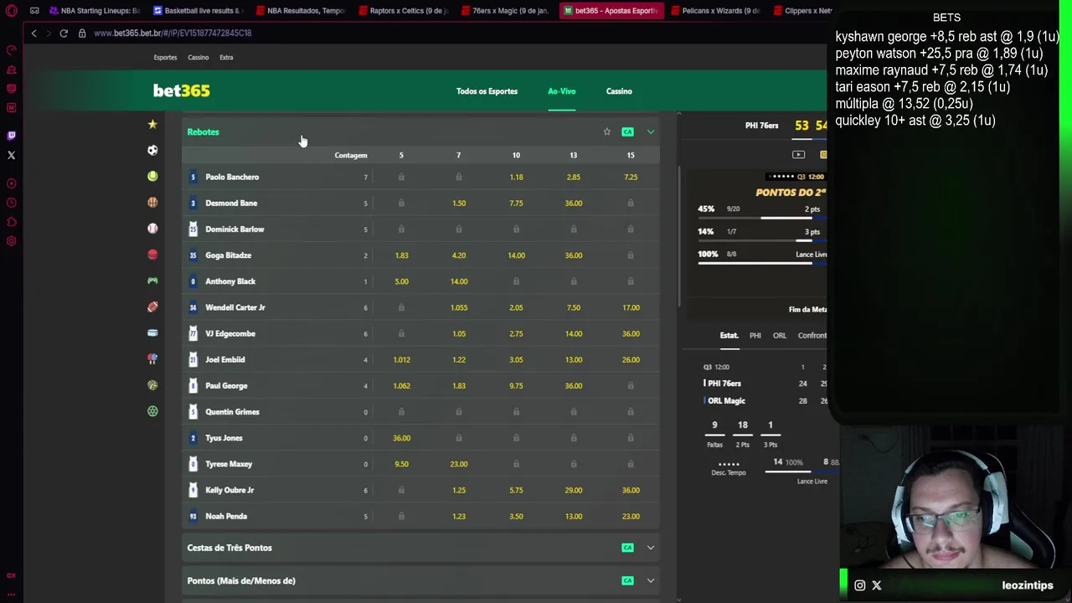This screenshot has width=1072, height=603.
Task: Click Anthony Black 5 rebounds odds 5.00
Action: 402,281
